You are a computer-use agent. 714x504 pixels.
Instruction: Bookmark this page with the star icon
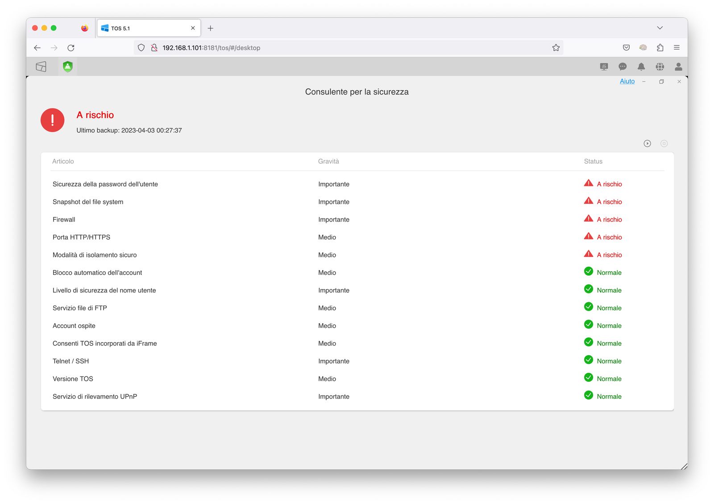coord(556,48)
